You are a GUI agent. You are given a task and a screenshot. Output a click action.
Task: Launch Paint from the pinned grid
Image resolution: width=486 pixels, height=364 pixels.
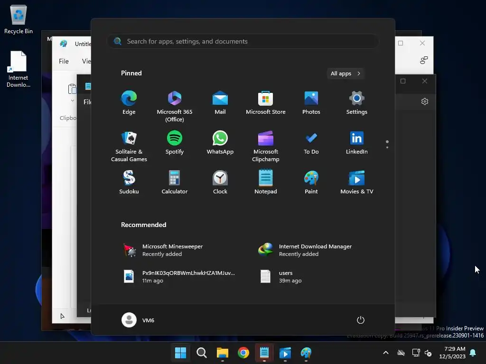click(x=311, y=182)
